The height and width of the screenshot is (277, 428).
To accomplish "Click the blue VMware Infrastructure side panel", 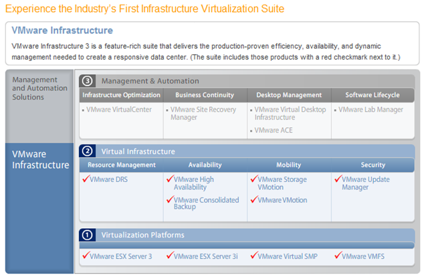I will tap(40, 159).
